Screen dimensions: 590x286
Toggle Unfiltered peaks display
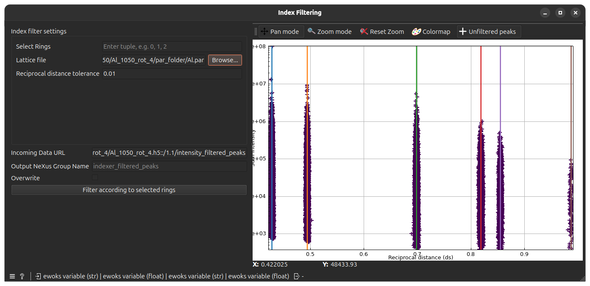pos(489,32)
